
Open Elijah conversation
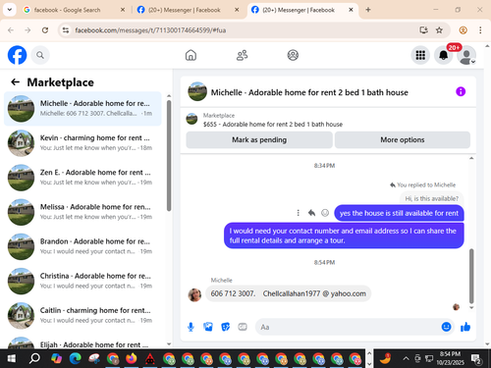(82, 342)
